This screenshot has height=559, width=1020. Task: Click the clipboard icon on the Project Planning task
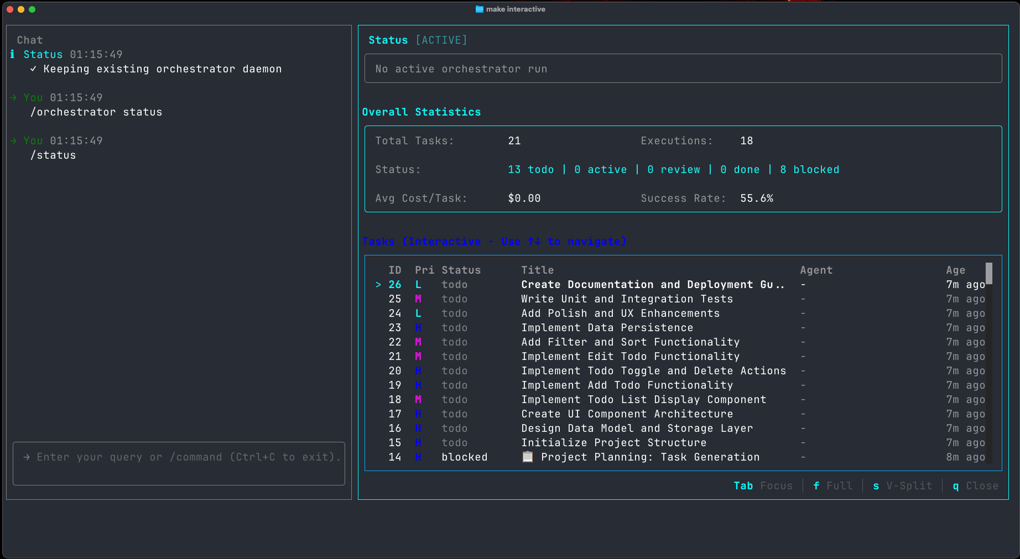coord(527,457)
